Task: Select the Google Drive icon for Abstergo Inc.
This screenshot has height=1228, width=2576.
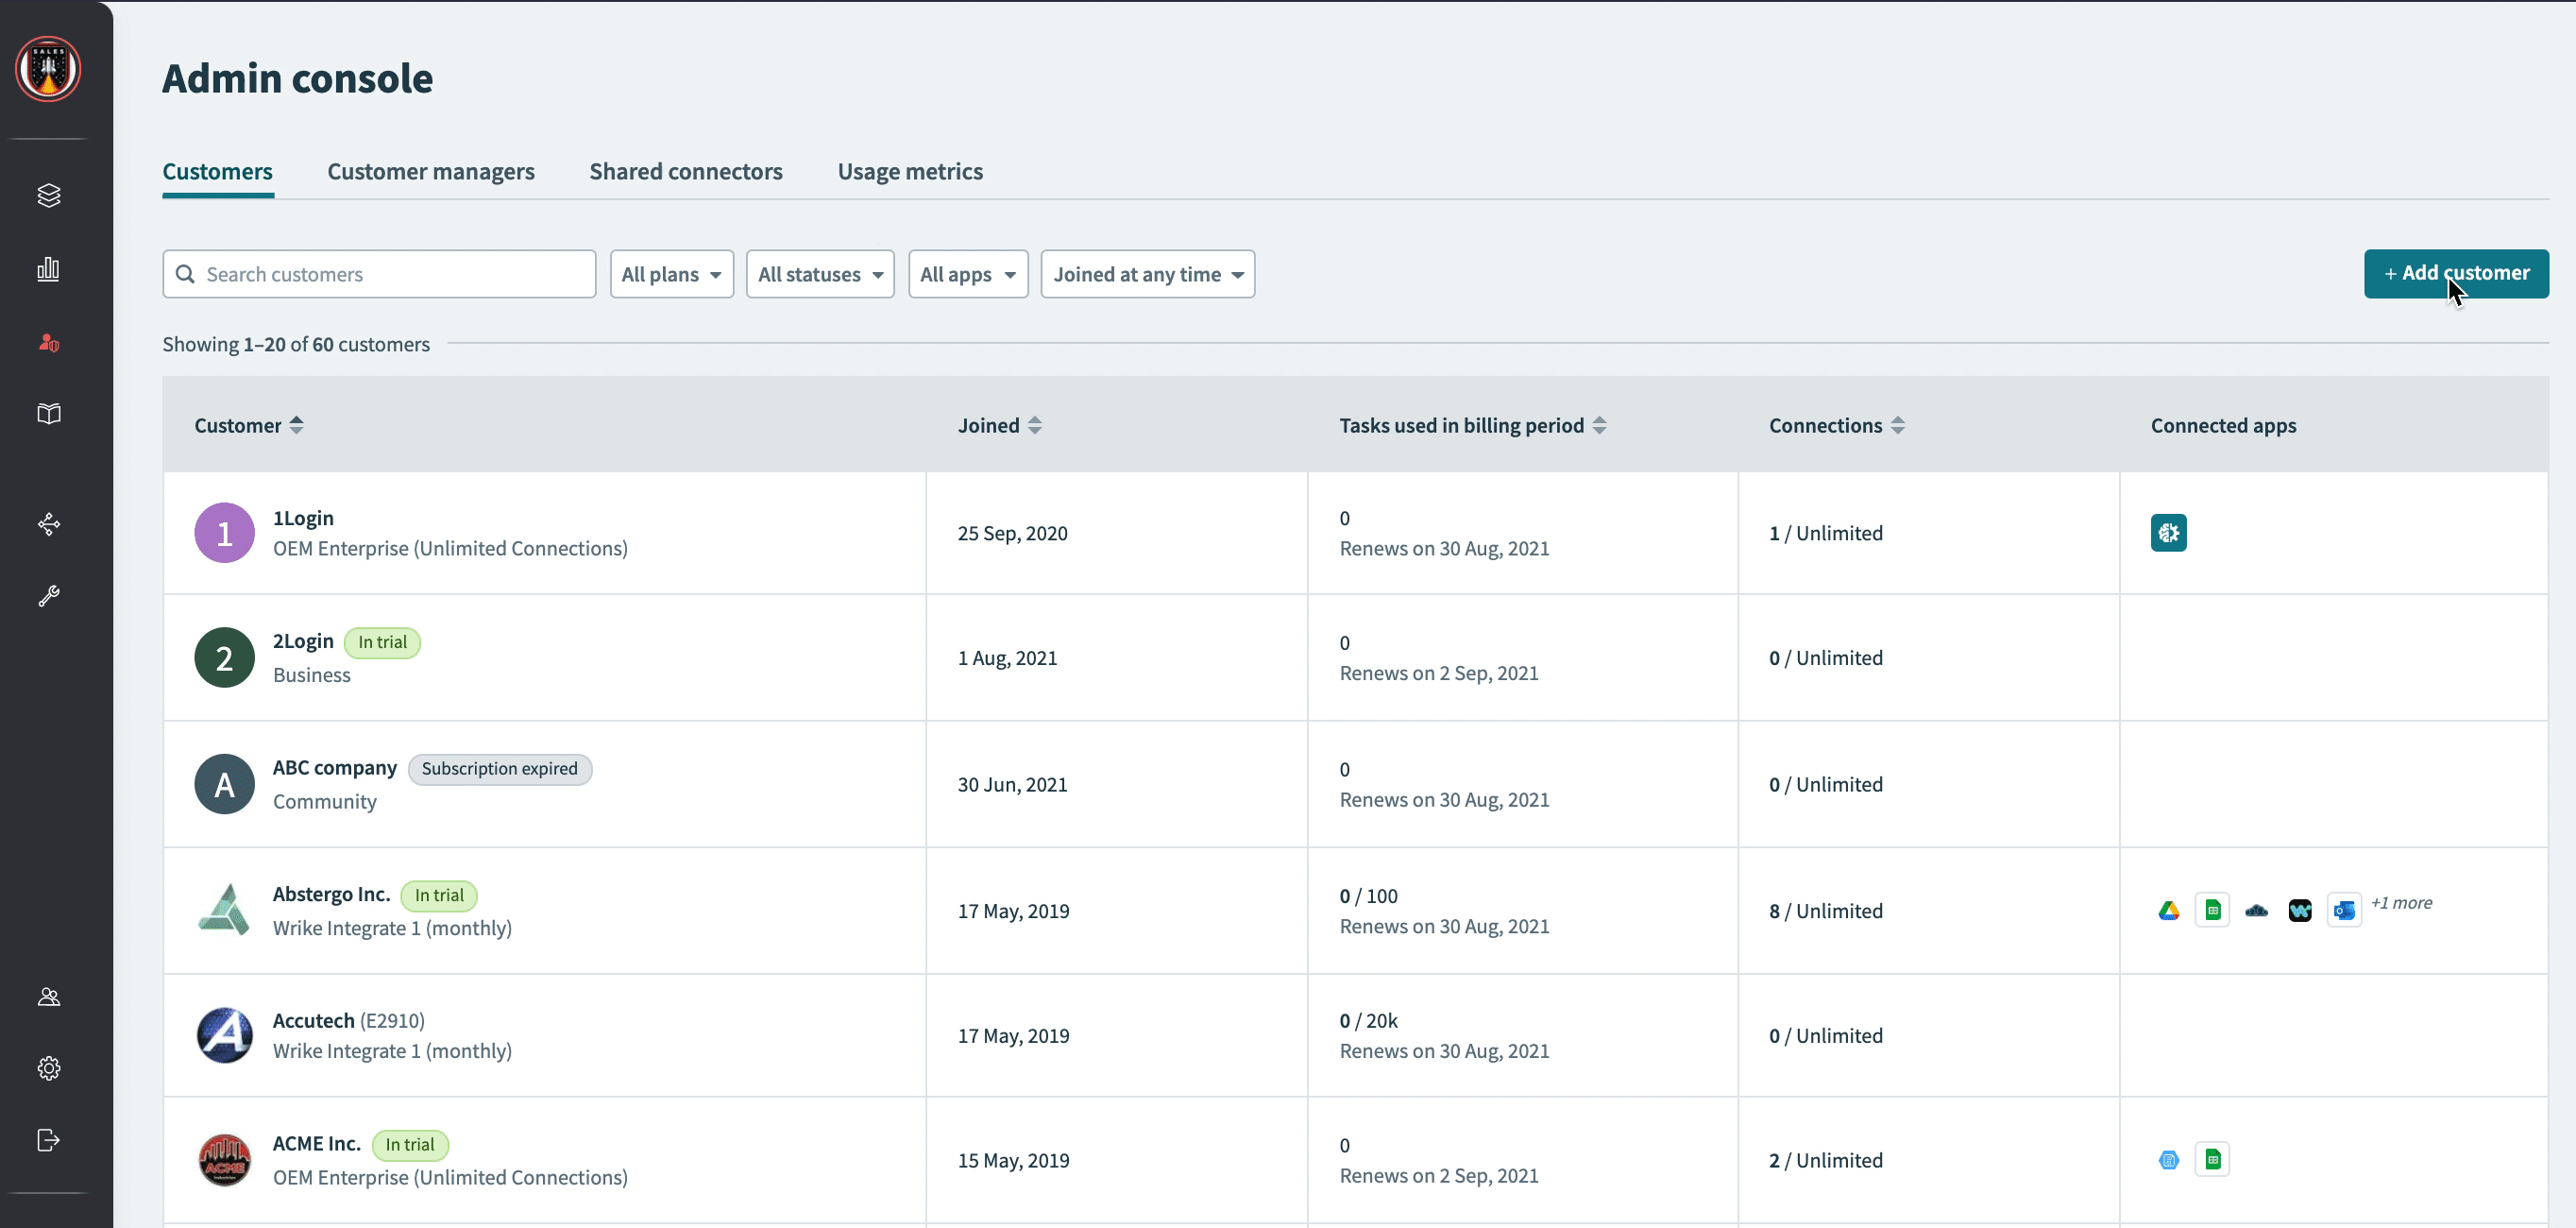Action: tap(2168, 910)
